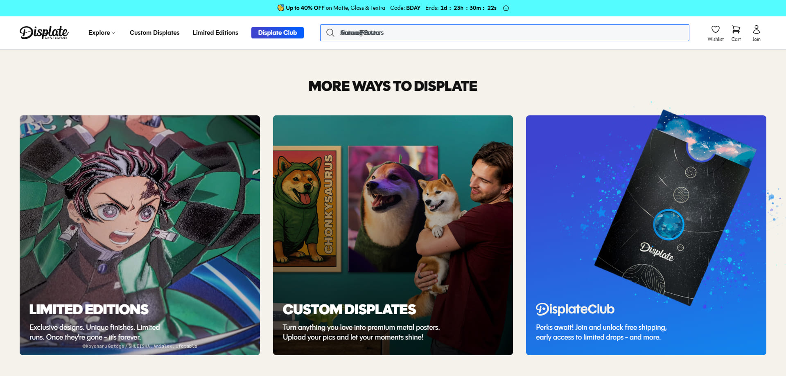Open the Custom Displates card
786x376 pixels.
[x=393, y=235]
